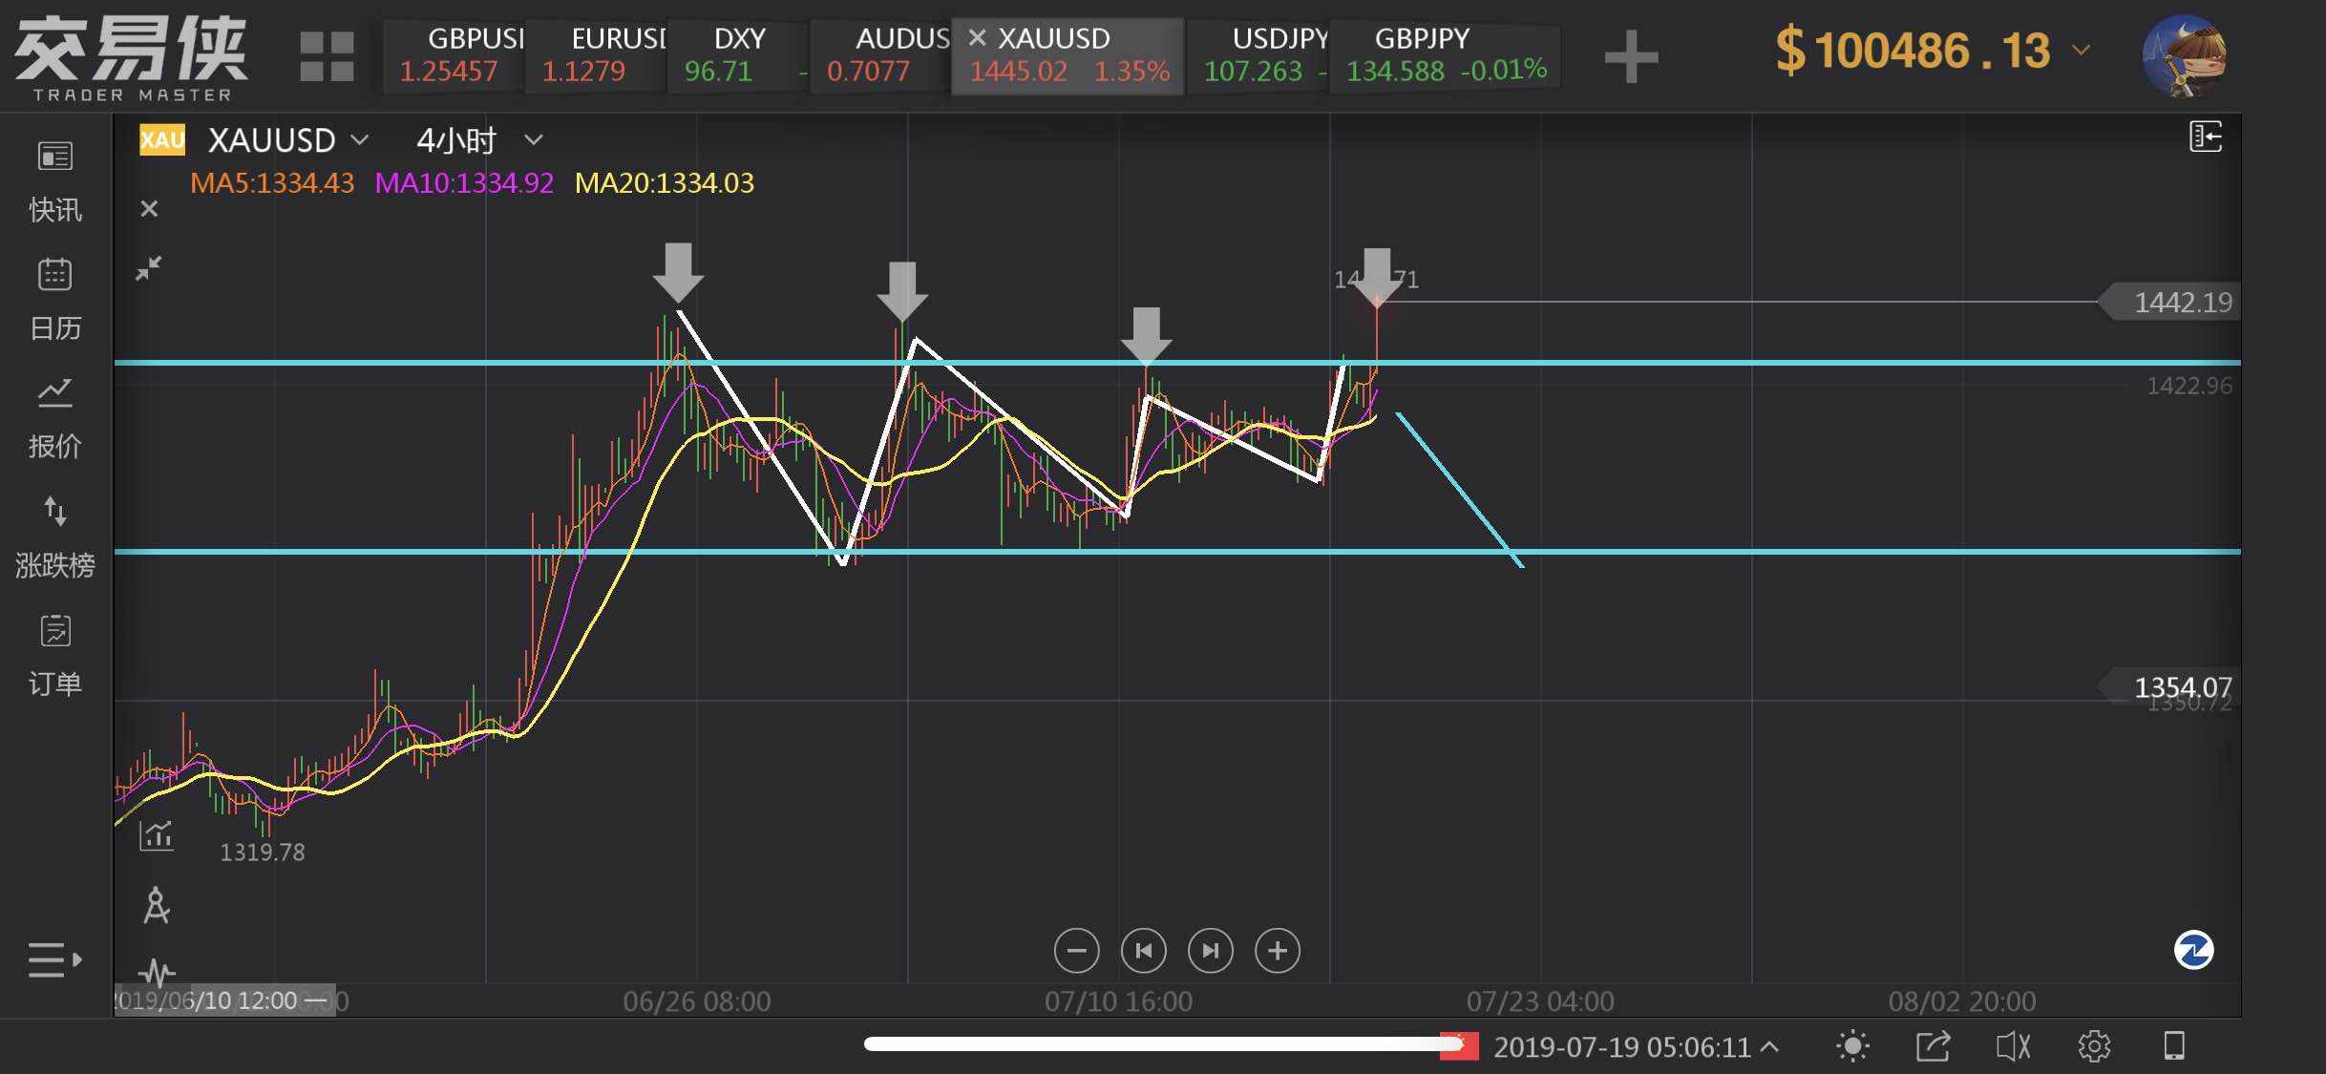Add a new symbol tab with plus
2326x1074 pixels.
tap(1631, 56)
